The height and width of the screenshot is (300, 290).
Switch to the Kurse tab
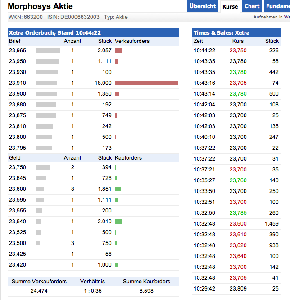point(230,6)
